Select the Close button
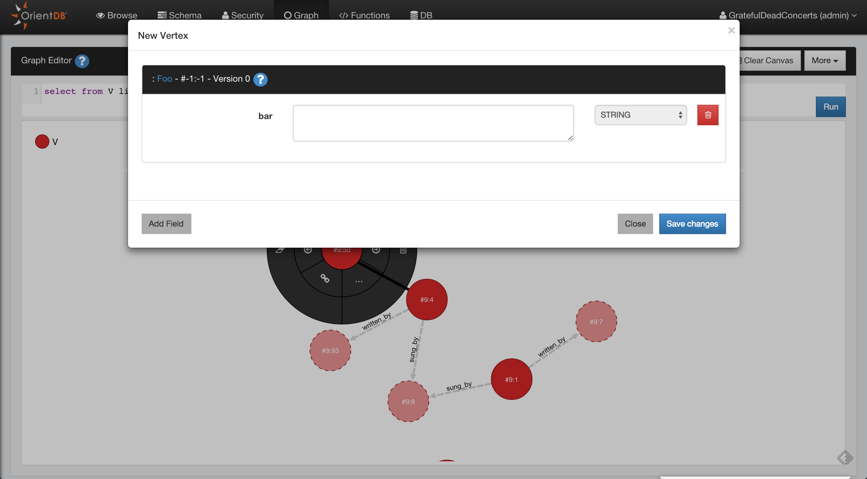Image resolution: width=867 pixels, height=479 pixels. point(635,224)
